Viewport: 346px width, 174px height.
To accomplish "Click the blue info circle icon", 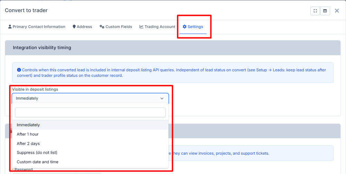I will coord(19,70).
